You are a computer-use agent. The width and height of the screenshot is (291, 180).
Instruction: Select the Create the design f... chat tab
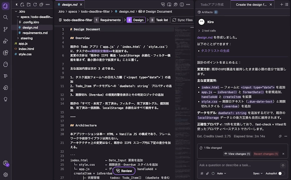(251, 4)
